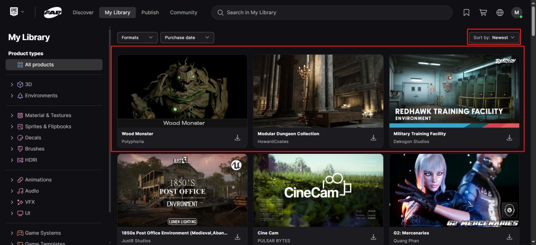
Task: Click the Sprites & Flipbooks icon
Action: click(x=20, y=127)
